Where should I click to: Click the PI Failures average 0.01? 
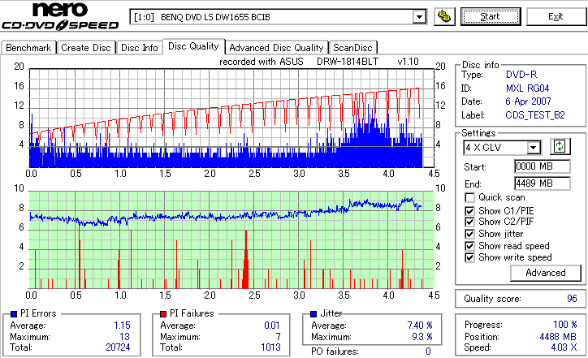click(272, 326)
